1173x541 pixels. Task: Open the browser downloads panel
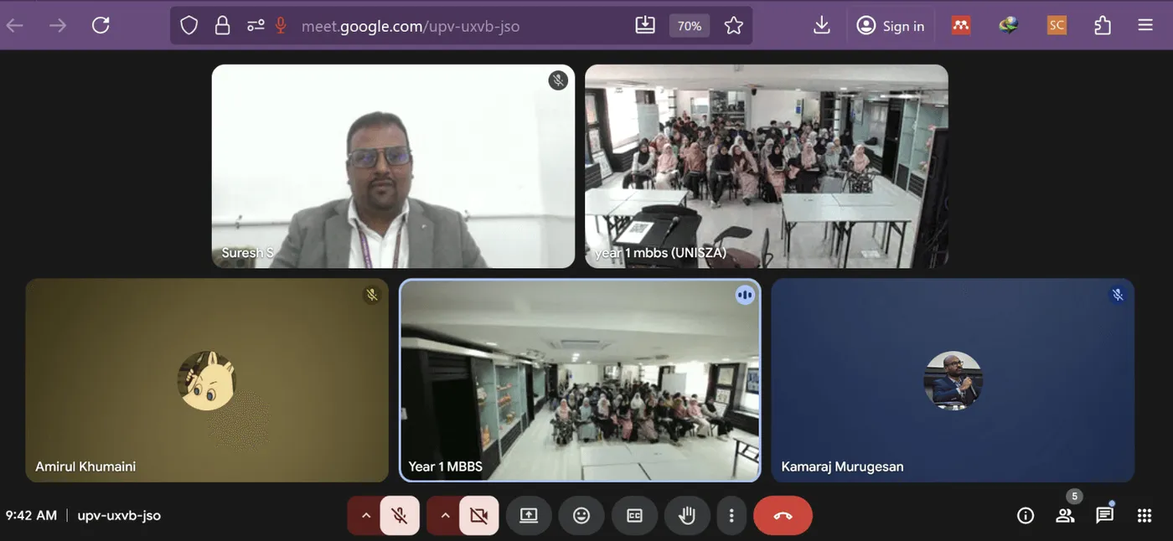[x=822, y=26]
